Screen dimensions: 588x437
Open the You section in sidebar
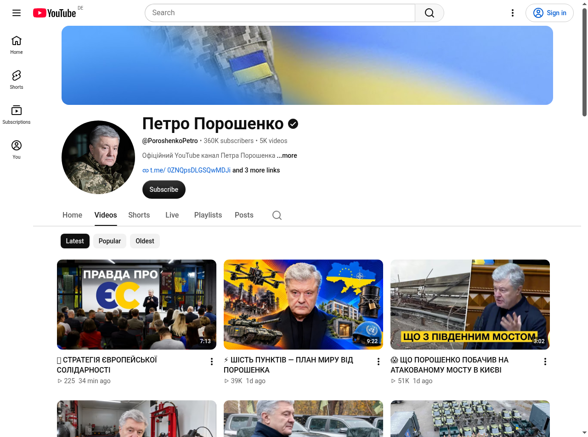(17, 149)
